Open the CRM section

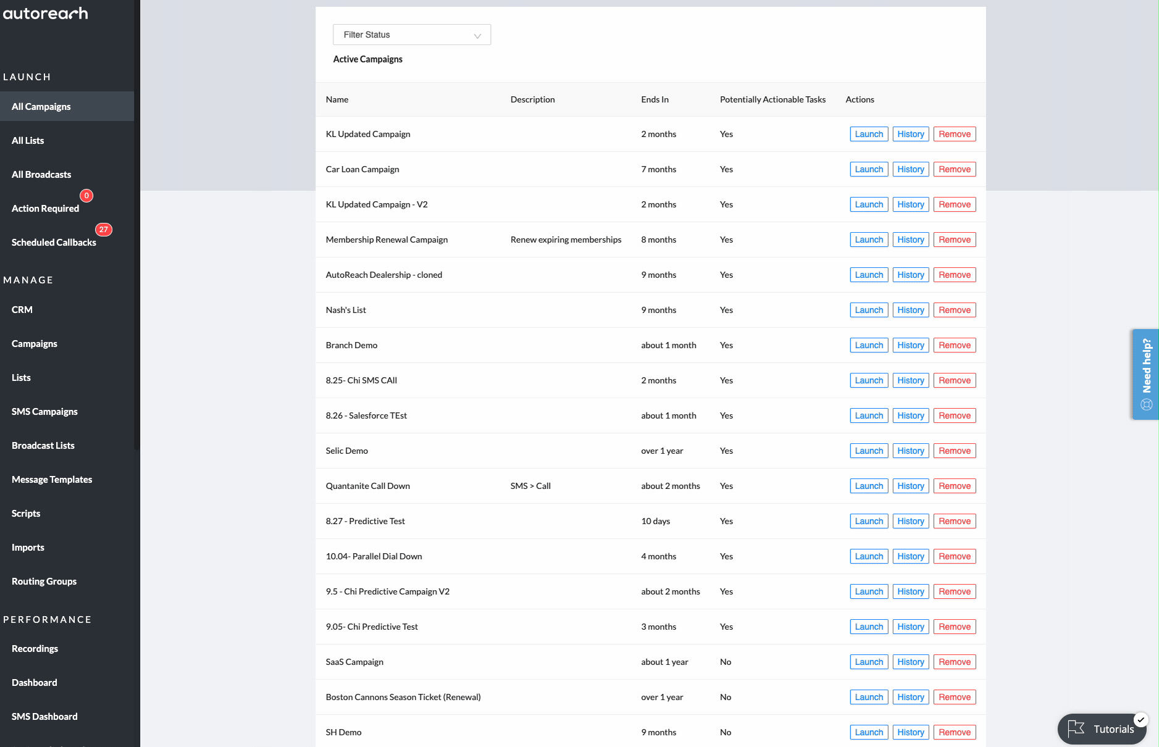pyautogui.click(x=22, y=309)
